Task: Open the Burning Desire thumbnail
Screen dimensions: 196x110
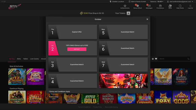Action: pyautogui.click(x=35, y=97)
